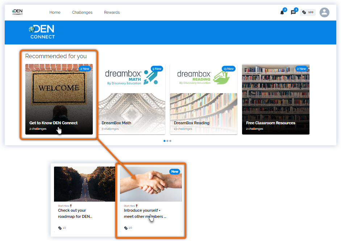Click '2 challenges' under Get to Know DEN Connect
This screenshot has height=241, width=341.
pyautogui.click(x=38, y=129)
